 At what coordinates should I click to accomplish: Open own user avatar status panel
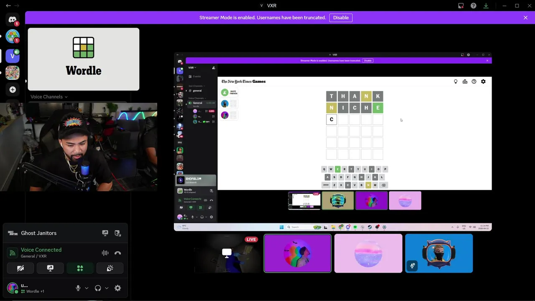tap(13, 288)
